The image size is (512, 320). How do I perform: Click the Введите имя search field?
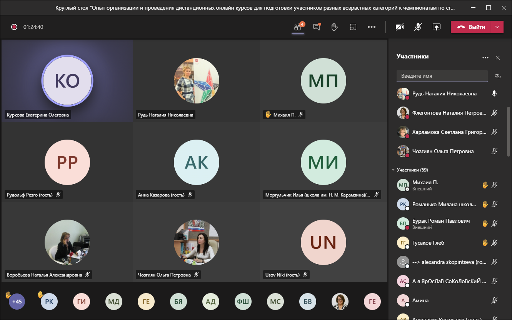[x=442, y=76]
